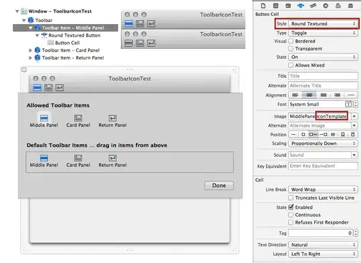Choose the image-right-of-title Position option
The width and height of the screenshot is (361, 263).
324,134
